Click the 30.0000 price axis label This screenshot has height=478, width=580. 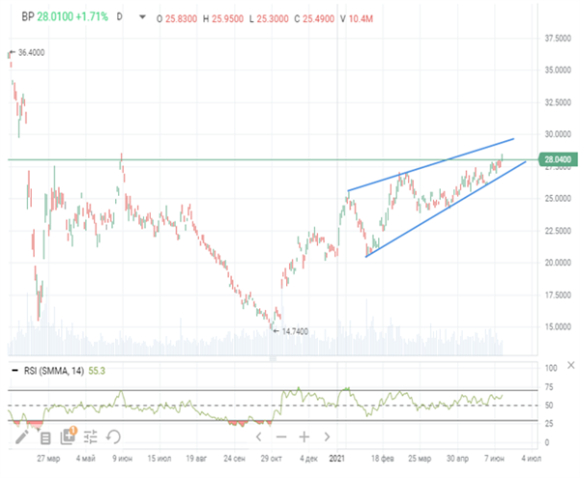(558, 134)
